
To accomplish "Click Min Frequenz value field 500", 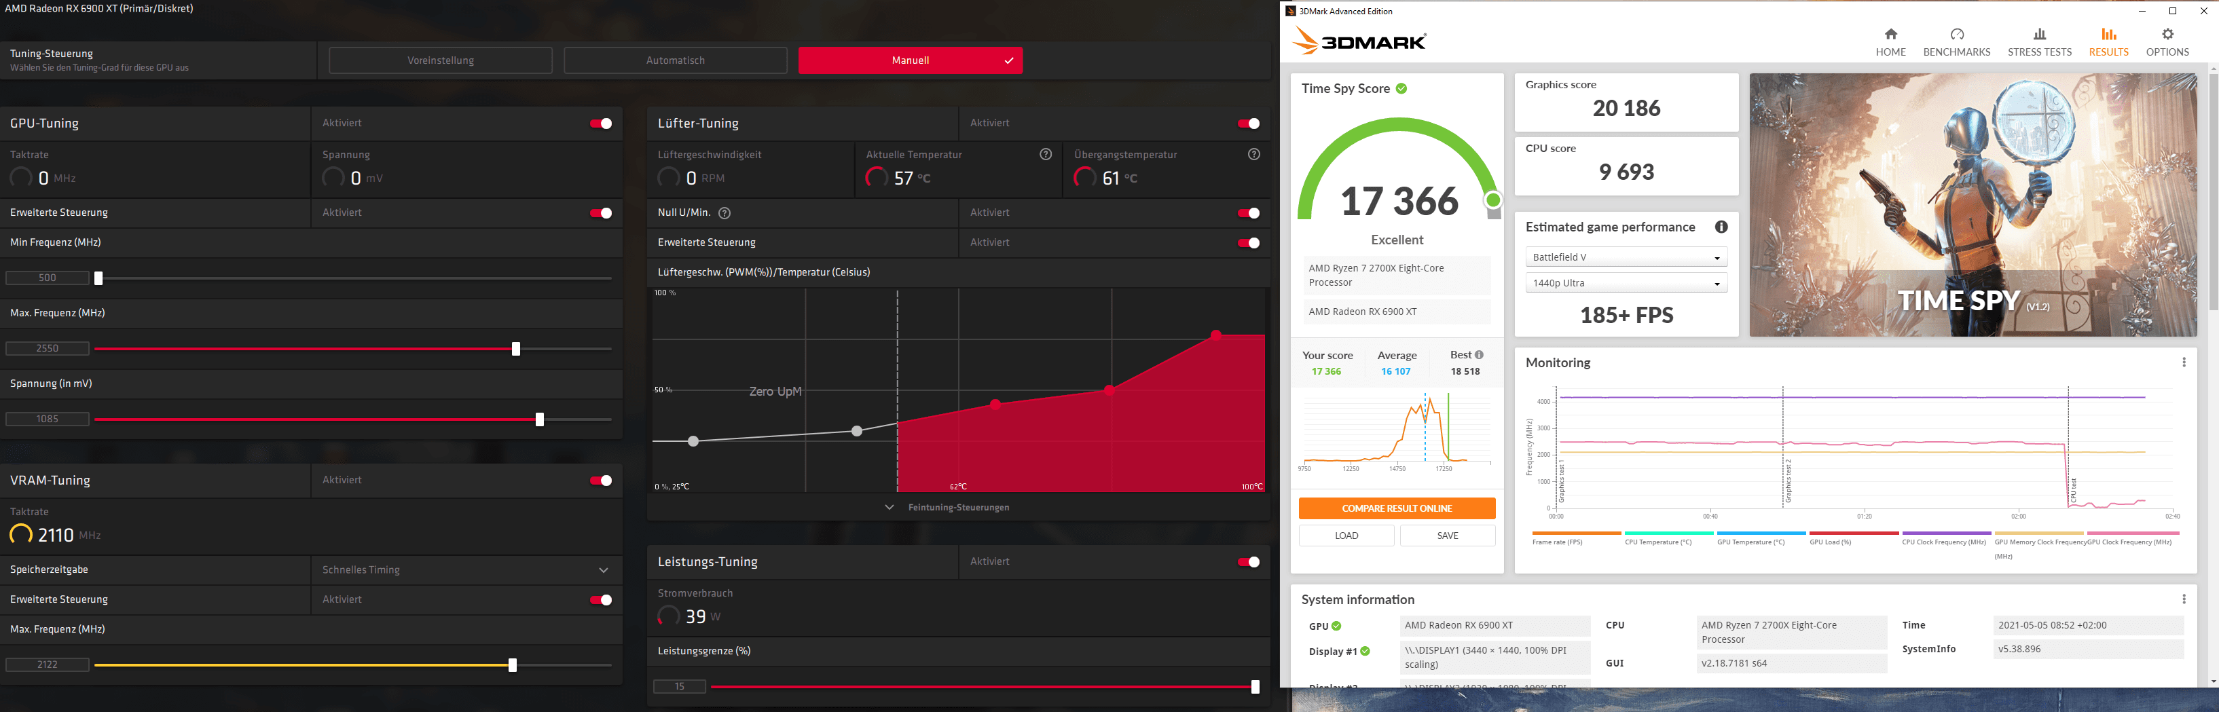I will (x=48, y=278).
